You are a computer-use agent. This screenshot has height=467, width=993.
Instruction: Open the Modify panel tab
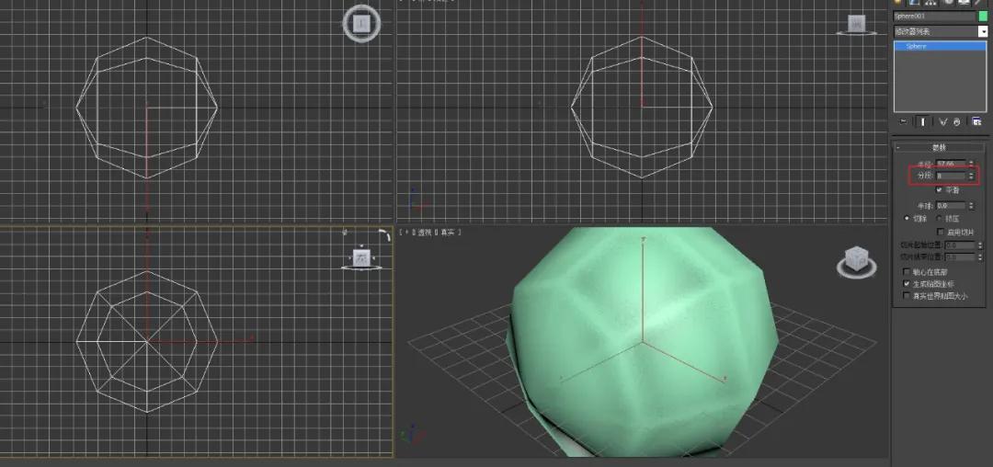914,3
